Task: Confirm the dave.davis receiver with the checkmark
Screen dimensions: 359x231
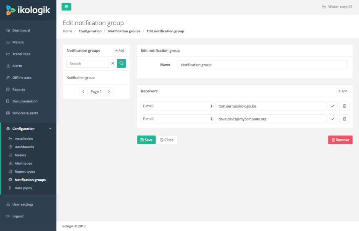Action: 333,119
